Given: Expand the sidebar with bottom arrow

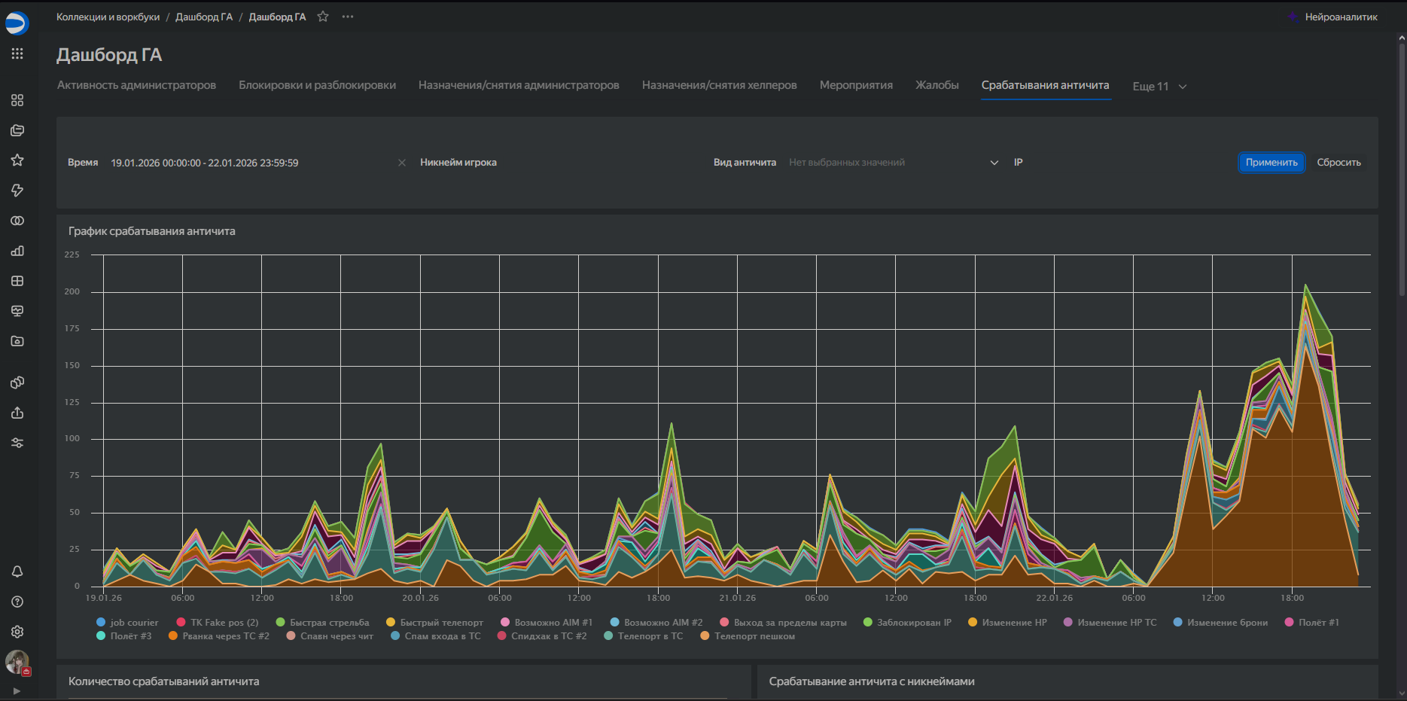Looking at the screenshot, I should coord(17,690).
